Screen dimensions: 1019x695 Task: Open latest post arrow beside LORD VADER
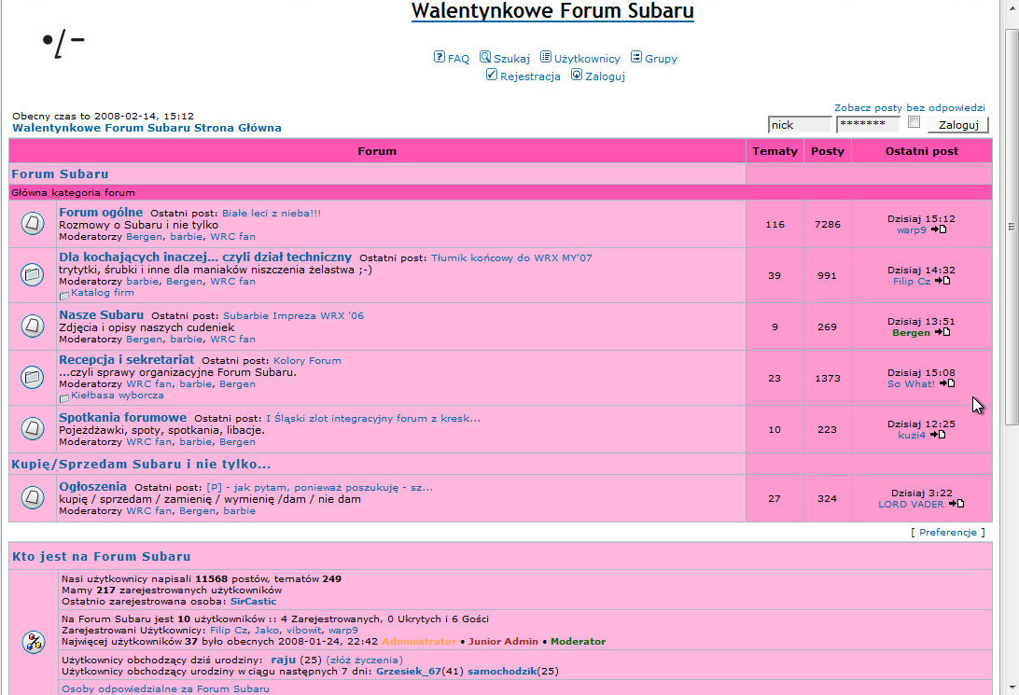[x=956, y=504]
